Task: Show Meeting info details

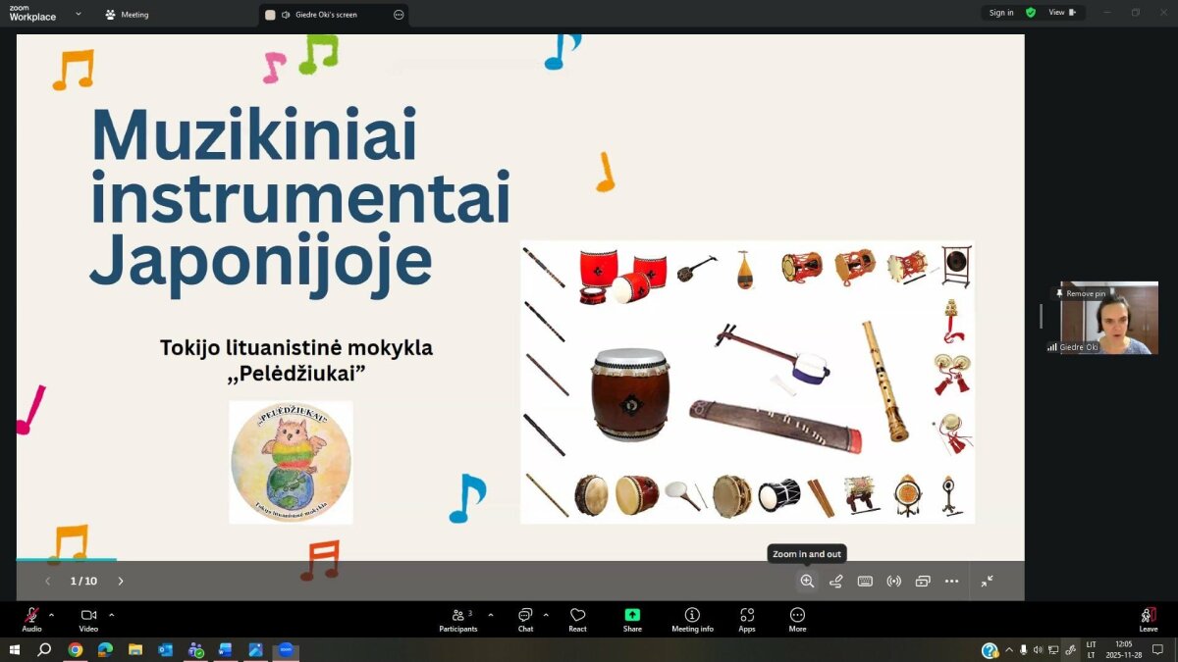Action: 692,619
